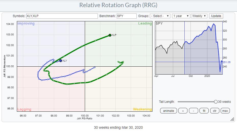Click the fit button
This screenshot has height=131, width=237.
(204, 111)
